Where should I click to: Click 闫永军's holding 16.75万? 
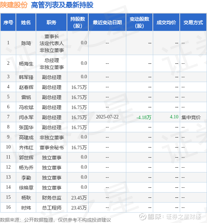point(79,117)
